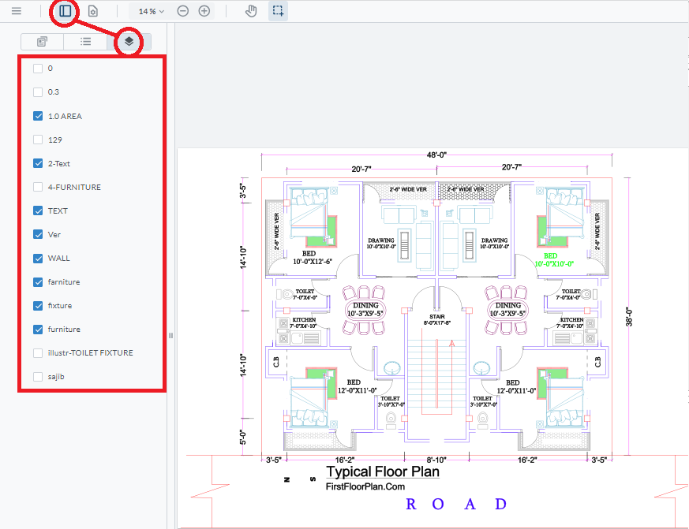Open document settings page icon
The image size is (689, 529).
93,11
